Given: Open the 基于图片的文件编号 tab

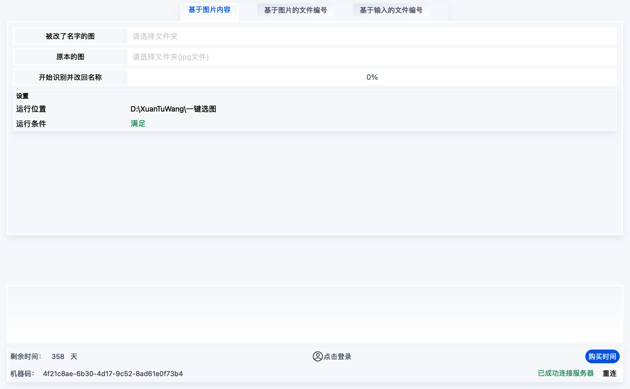Looking at the screenshot, I should [x=296, y=10].
